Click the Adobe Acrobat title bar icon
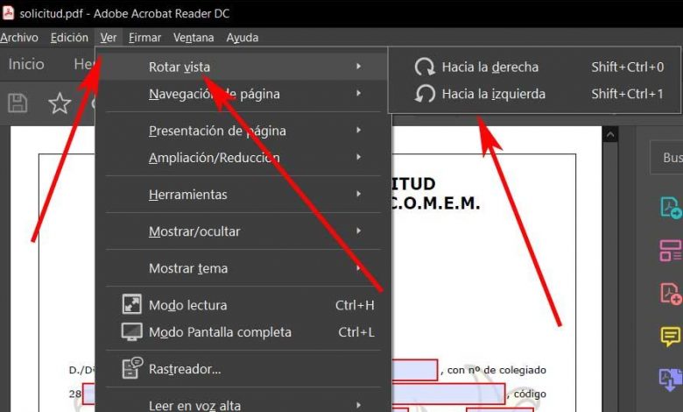The image size is (683, 412). [8, 13]
